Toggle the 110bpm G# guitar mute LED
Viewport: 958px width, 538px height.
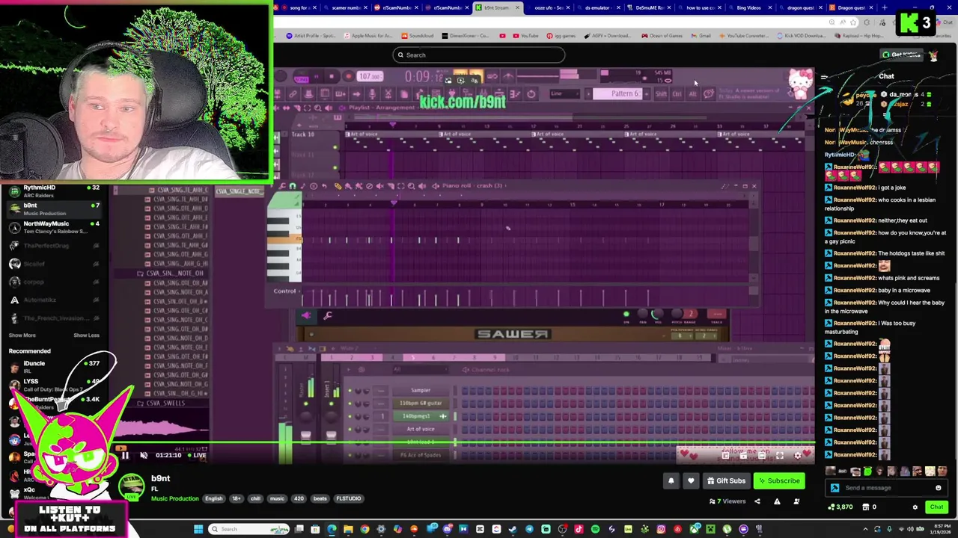[x=350, y=403]
